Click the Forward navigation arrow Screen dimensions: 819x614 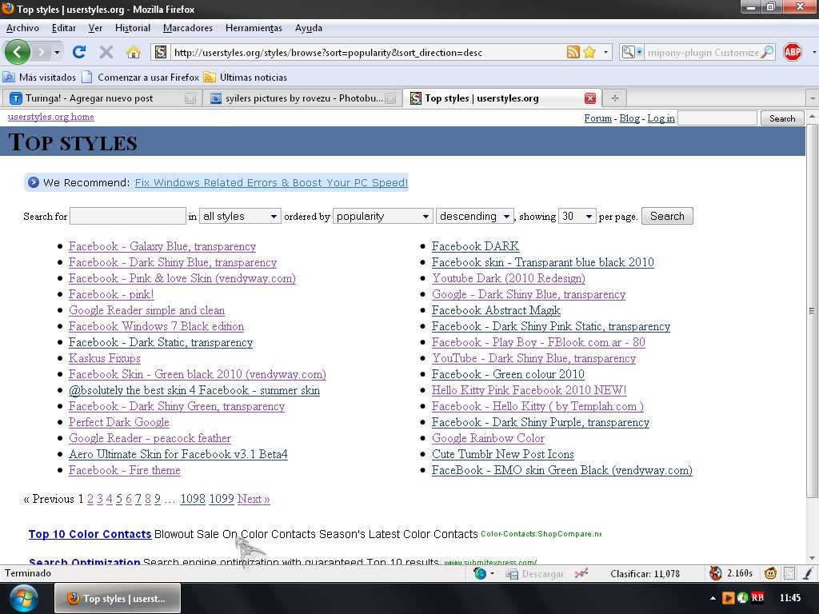(42, 52)
